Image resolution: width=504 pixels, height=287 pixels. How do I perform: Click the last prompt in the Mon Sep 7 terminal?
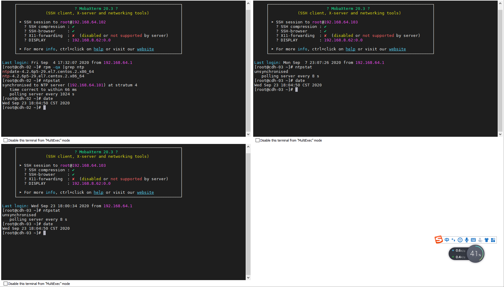276,90
